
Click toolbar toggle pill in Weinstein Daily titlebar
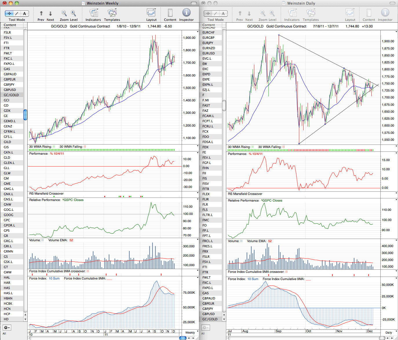click(x=392, y=3)
